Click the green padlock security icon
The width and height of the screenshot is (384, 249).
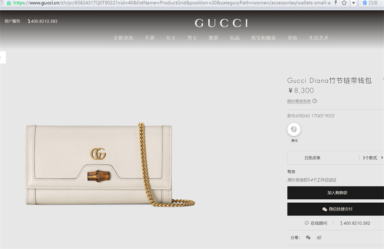9,3
